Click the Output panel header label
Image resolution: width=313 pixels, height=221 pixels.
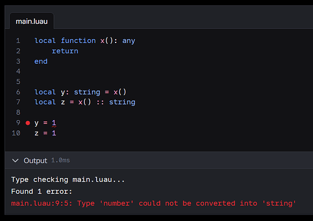35,160
